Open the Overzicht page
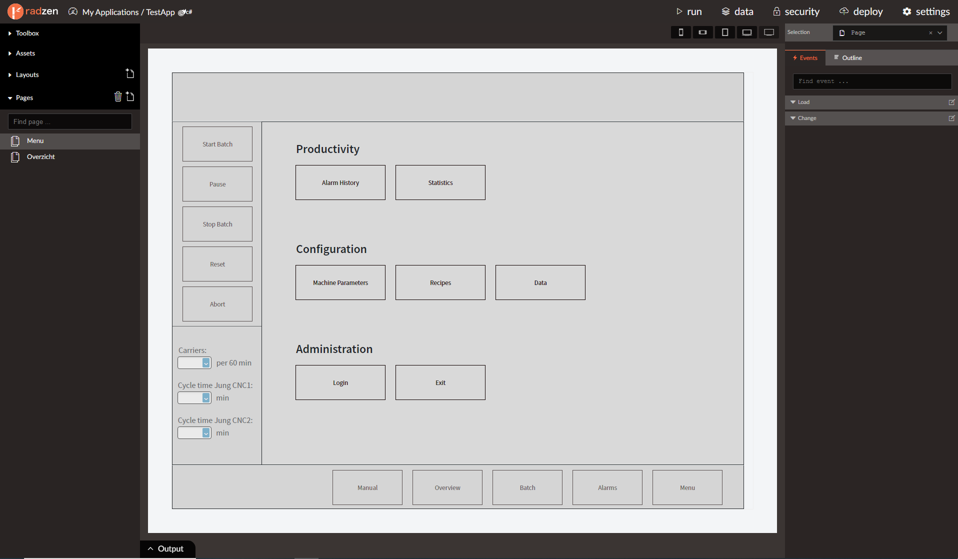958x559 pixels. (40, 157)
